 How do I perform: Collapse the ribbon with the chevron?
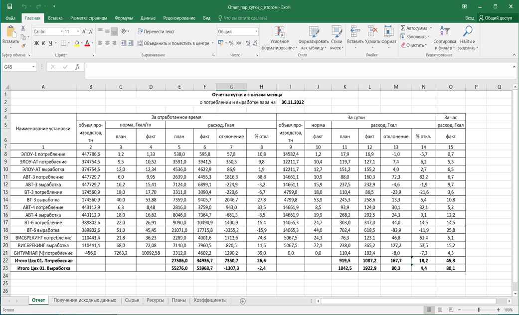[x=514, y=55]
